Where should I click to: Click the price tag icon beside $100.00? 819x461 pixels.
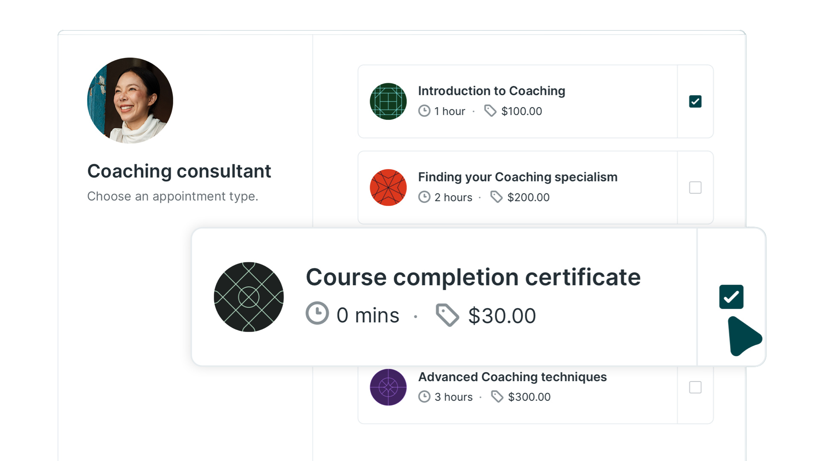pos(490,111)
